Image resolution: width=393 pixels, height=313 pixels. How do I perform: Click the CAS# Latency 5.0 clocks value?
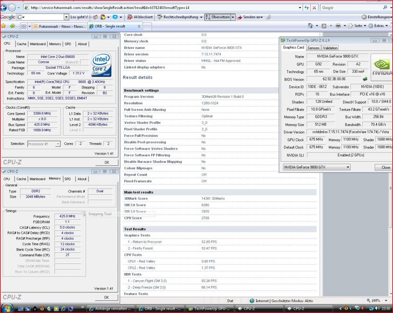tap(67, 227)
